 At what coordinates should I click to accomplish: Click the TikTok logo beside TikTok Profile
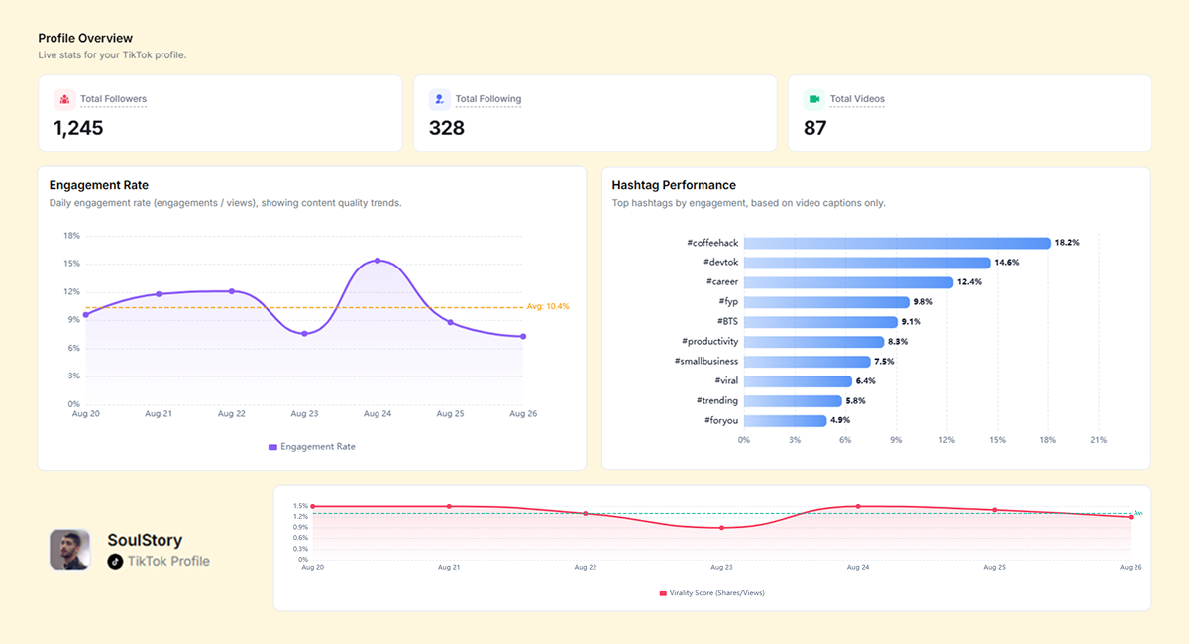click(x=115, y=561)
